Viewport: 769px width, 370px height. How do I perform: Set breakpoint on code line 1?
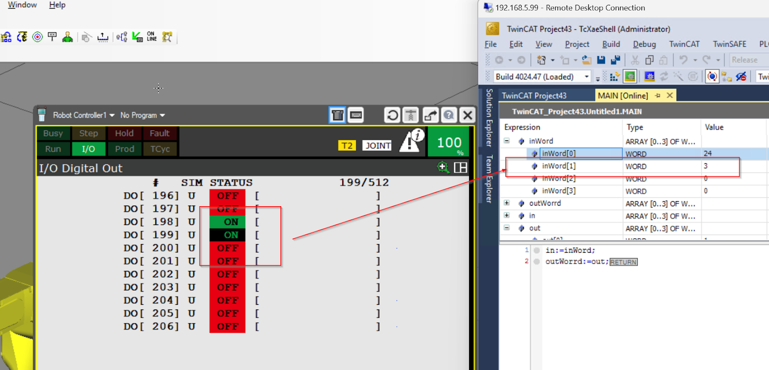536,250
